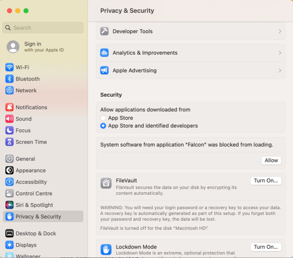Allow the blocked Falcon system software

pos(271,160)
